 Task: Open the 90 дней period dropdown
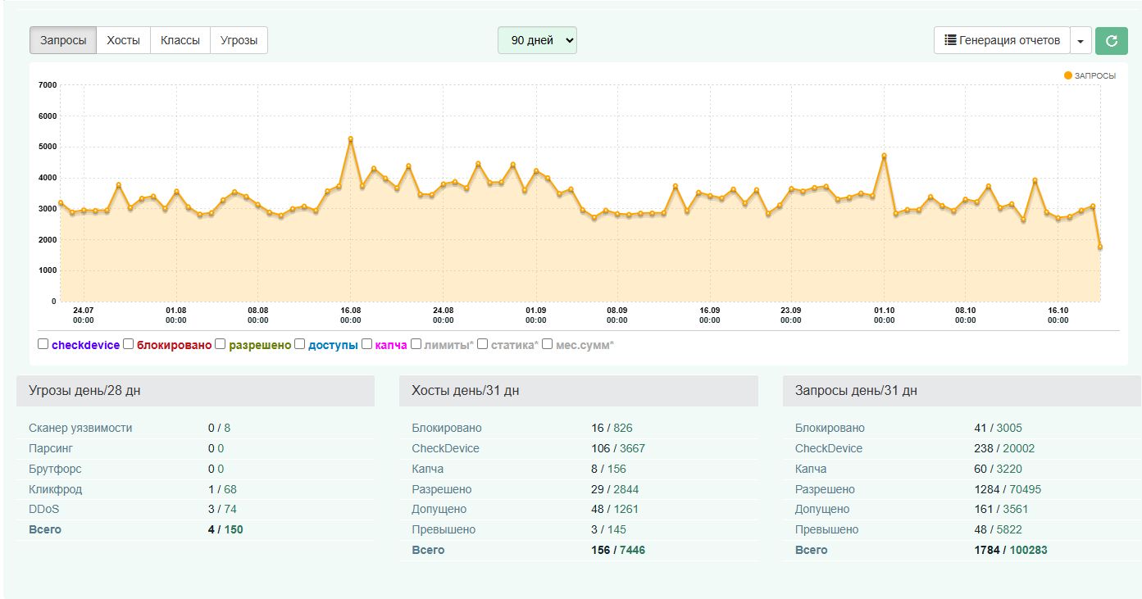(x=537, y=40)
